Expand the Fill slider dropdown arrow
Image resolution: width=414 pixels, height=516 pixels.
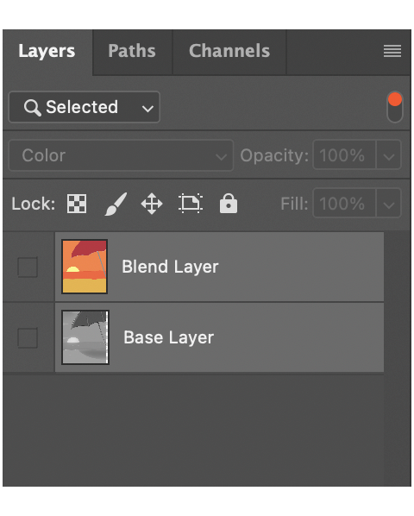pyautogui.click(x=389, y=204)
